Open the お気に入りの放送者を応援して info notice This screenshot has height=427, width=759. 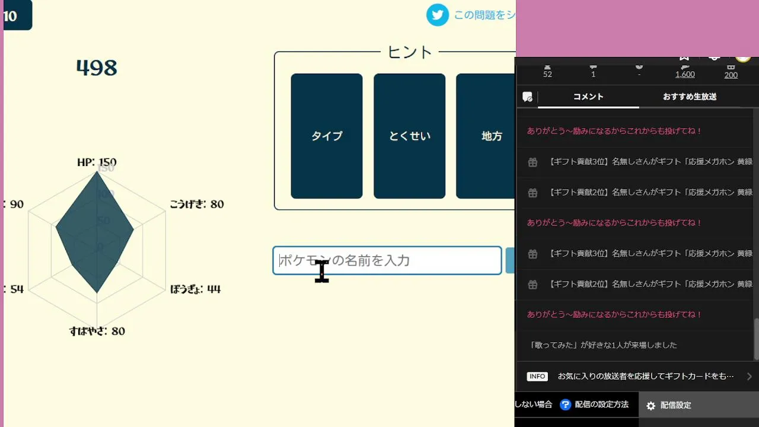pyautogui.click(x=646, y=376)
